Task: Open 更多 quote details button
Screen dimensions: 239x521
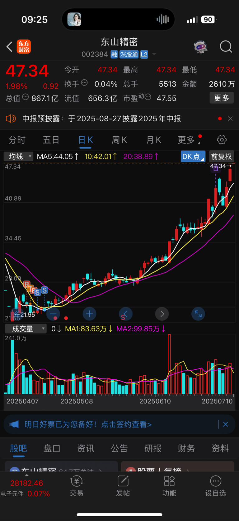Action: pos(222,98)
